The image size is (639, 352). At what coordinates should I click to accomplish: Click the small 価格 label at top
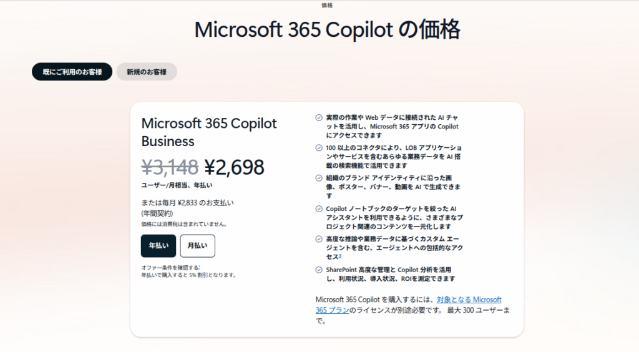coord(327,5)
